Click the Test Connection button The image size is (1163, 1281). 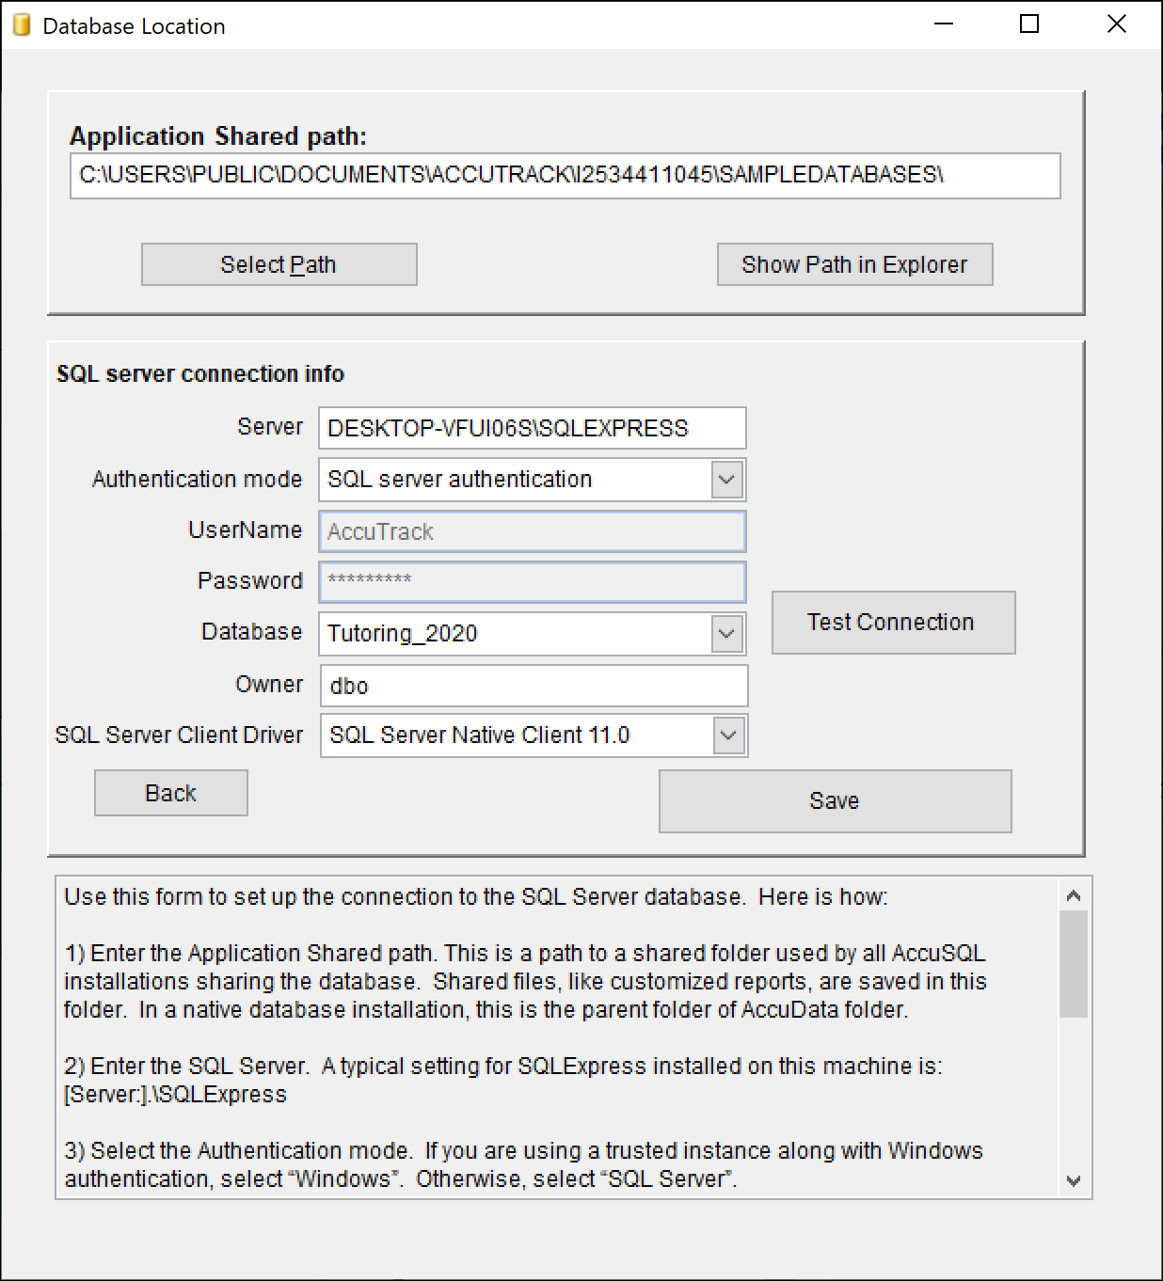(x=893, y=622)
